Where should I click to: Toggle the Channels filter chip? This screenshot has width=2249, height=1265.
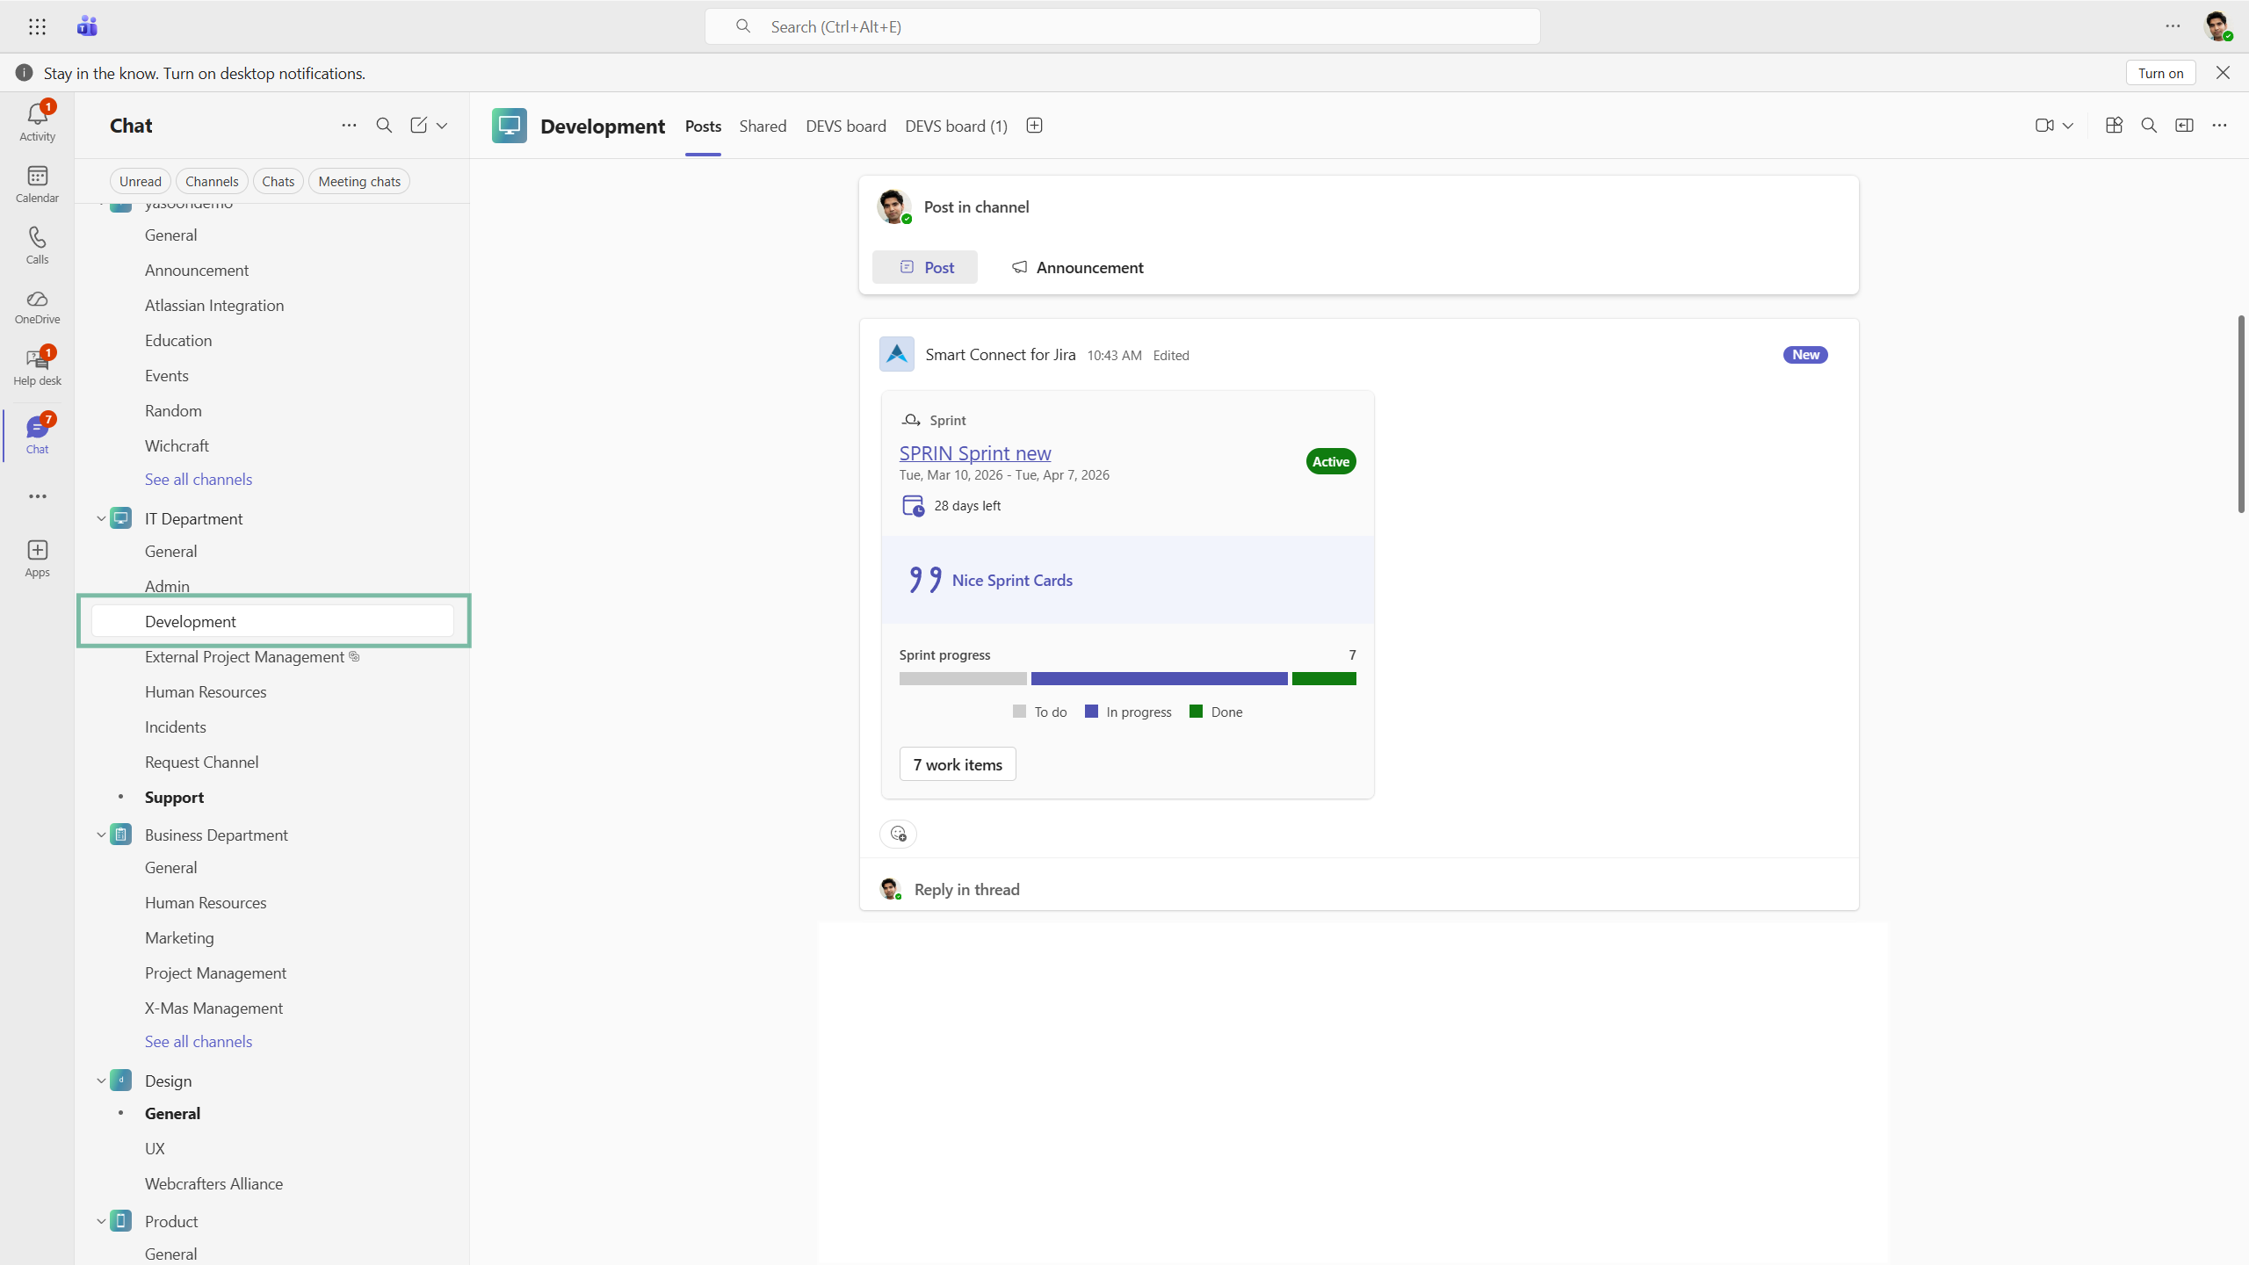(212, 181)
